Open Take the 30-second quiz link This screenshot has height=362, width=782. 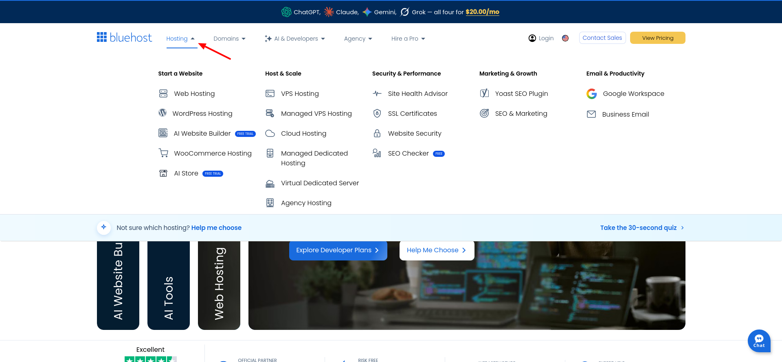[x=642, y=228]
